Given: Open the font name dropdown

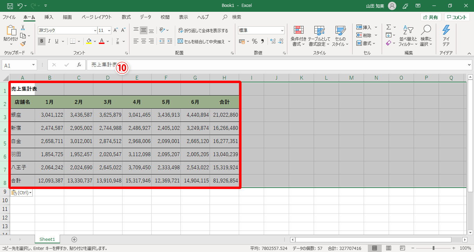Looking at the screenshot, I should (95, 30).
